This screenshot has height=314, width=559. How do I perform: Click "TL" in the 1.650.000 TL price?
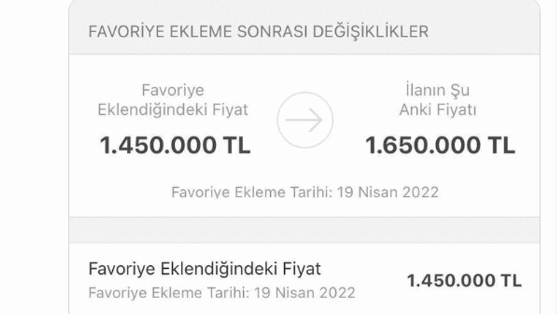coord(503,145)
